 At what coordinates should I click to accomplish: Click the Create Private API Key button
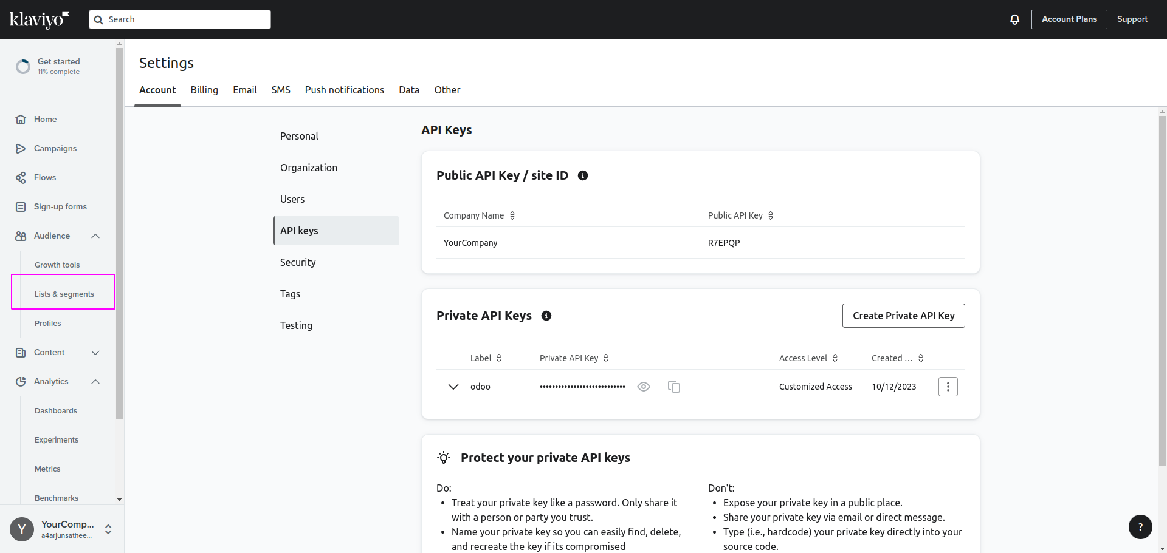[903, 316]
